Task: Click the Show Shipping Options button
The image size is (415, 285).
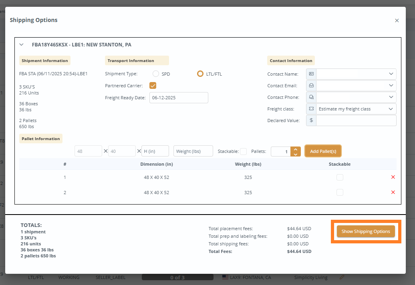Action: click(x=366, y=231)
